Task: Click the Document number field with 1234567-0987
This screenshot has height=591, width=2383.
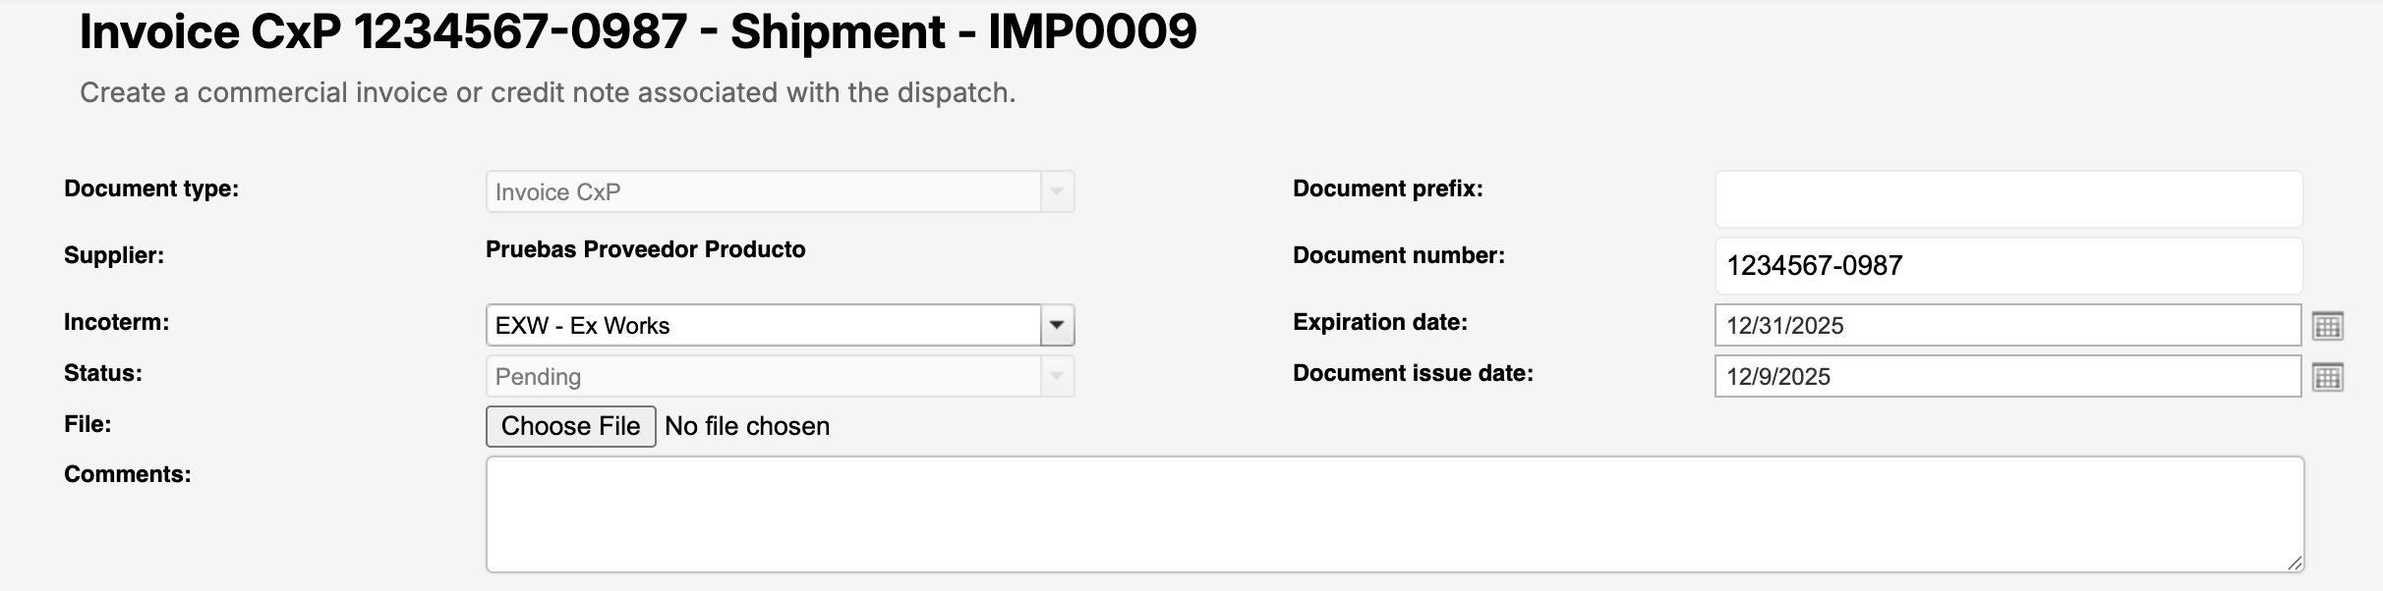Action: [x=2007, y=265]
